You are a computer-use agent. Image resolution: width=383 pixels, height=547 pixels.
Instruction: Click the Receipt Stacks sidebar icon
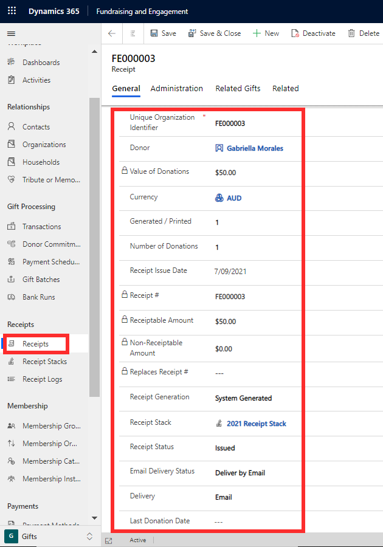pos(11,362)
